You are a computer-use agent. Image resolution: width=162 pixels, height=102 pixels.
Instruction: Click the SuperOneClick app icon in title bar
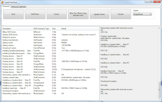[x=3, y=2]
